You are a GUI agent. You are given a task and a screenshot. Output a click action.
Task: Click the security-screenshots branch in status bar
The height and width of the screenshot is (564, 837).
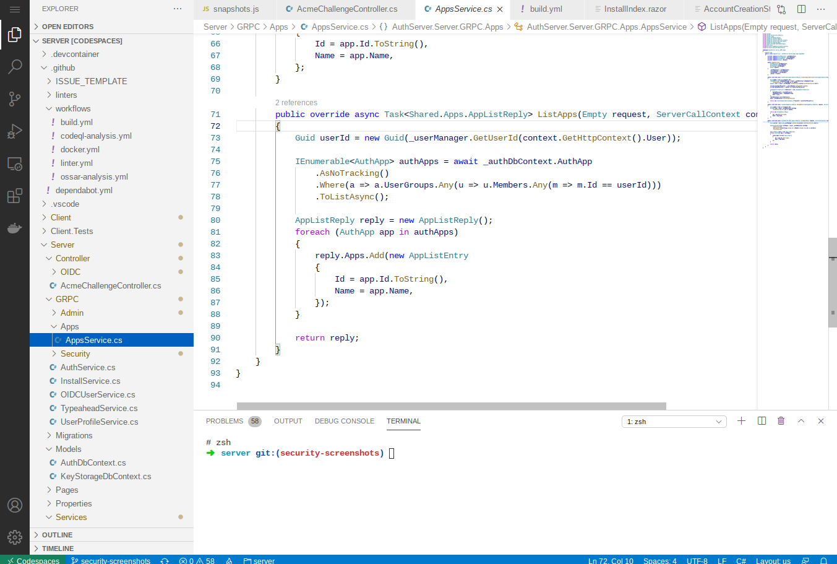111,560
